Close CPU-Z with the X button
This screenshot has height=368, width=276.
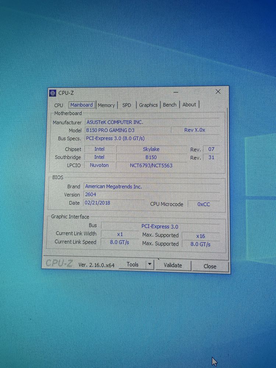pos(218,92)
